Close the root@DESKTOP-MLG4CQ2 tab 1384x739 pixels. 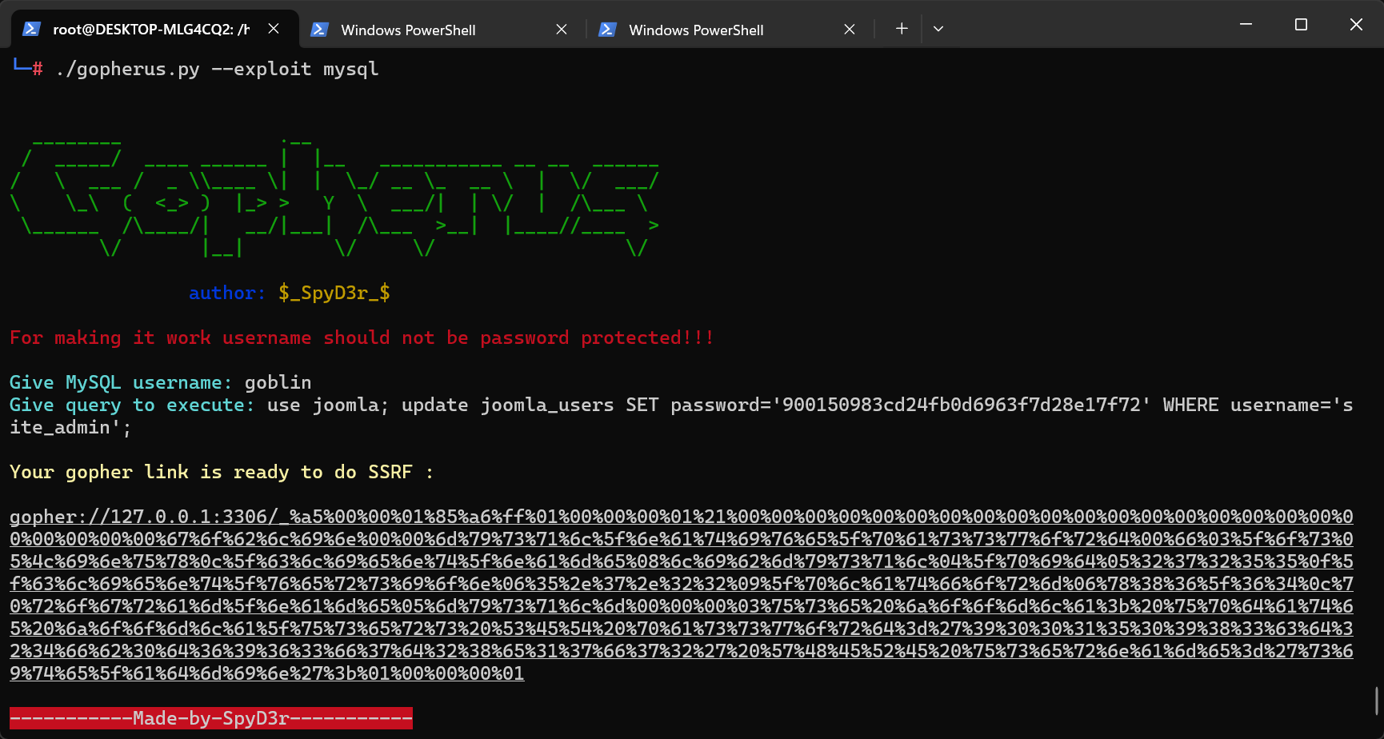click(x=274, y=29)
